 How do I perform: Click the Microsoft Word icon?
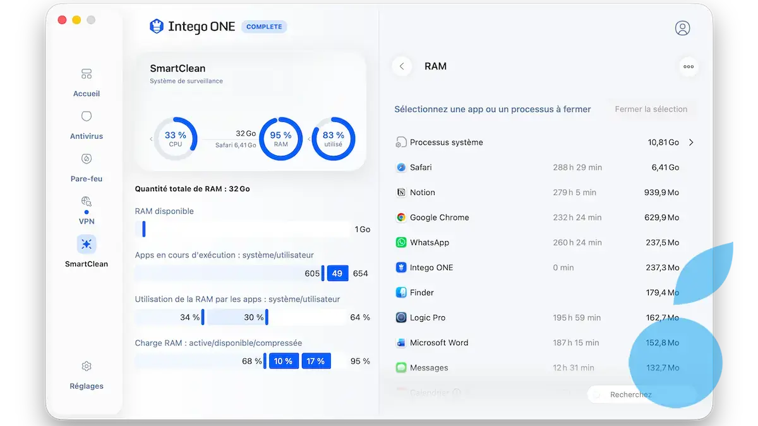[x=400, y=343]
